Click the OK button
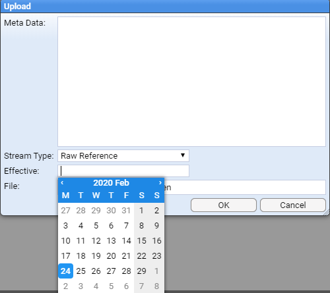 (224, 205)
